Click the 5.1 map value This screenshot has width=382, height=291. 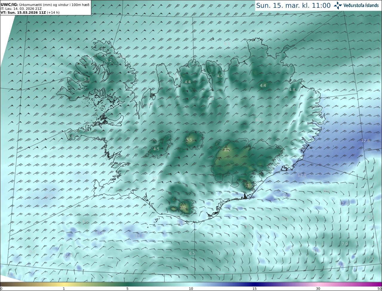point(87,79)
